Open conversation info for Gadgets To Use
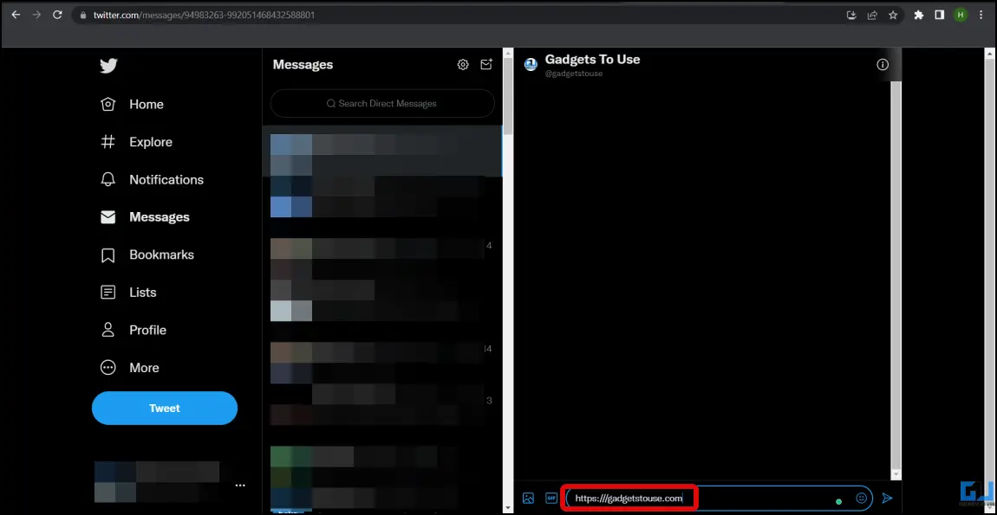The height and width of the screenshot is (515, 997). pos(883,65)
